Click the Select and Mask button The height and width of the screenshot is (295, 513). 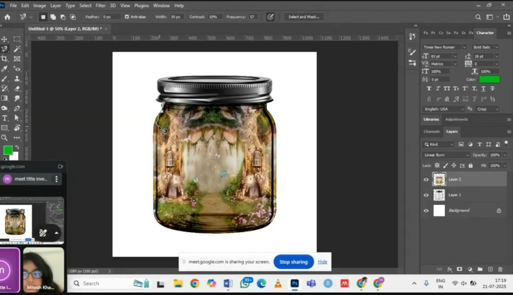point(304,17)
